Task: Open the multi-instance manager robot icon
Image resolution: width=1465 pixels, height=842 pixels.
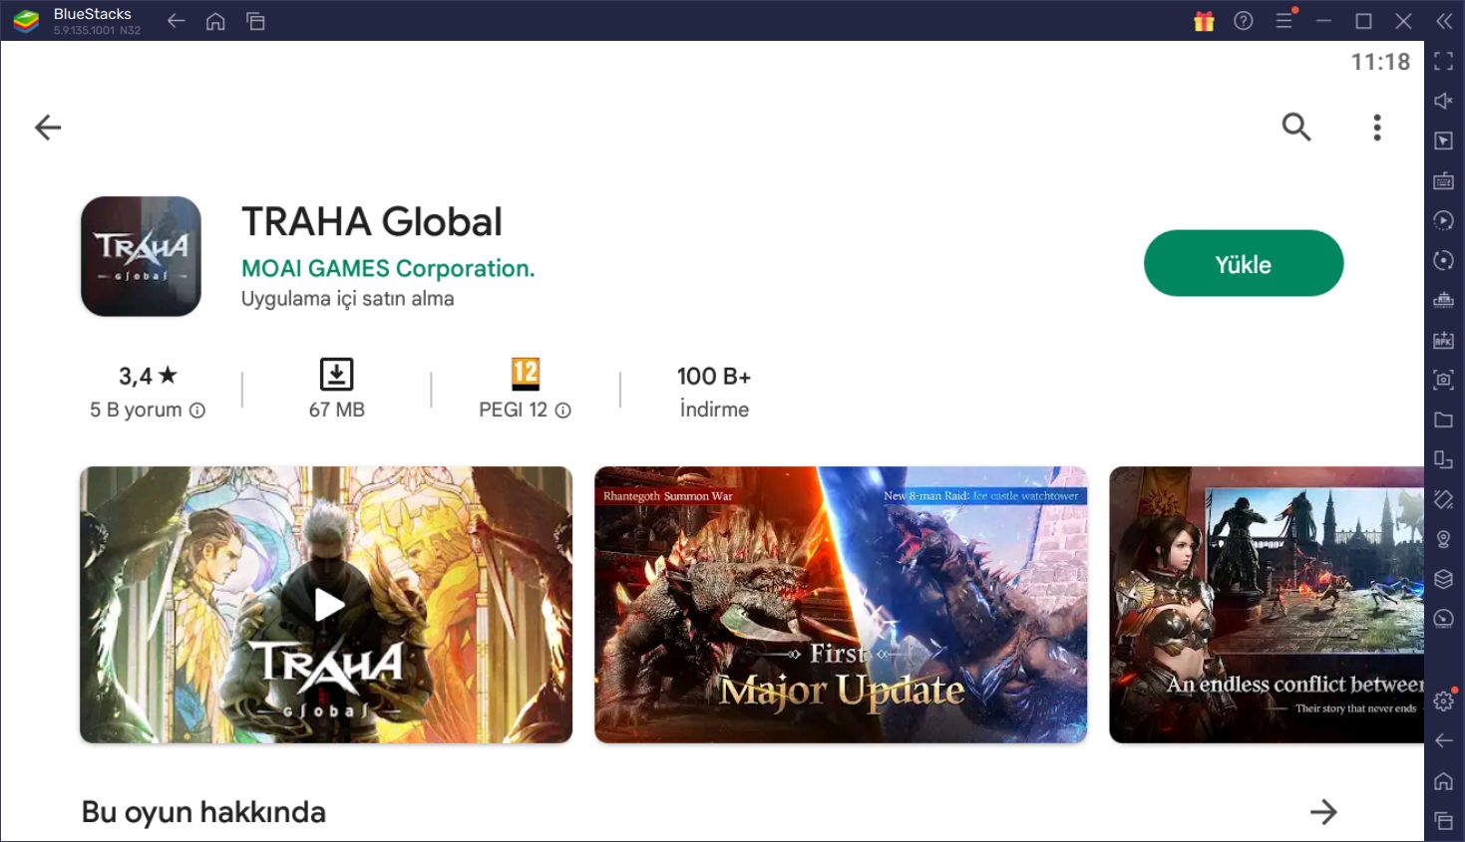Action: (1443, 300)
